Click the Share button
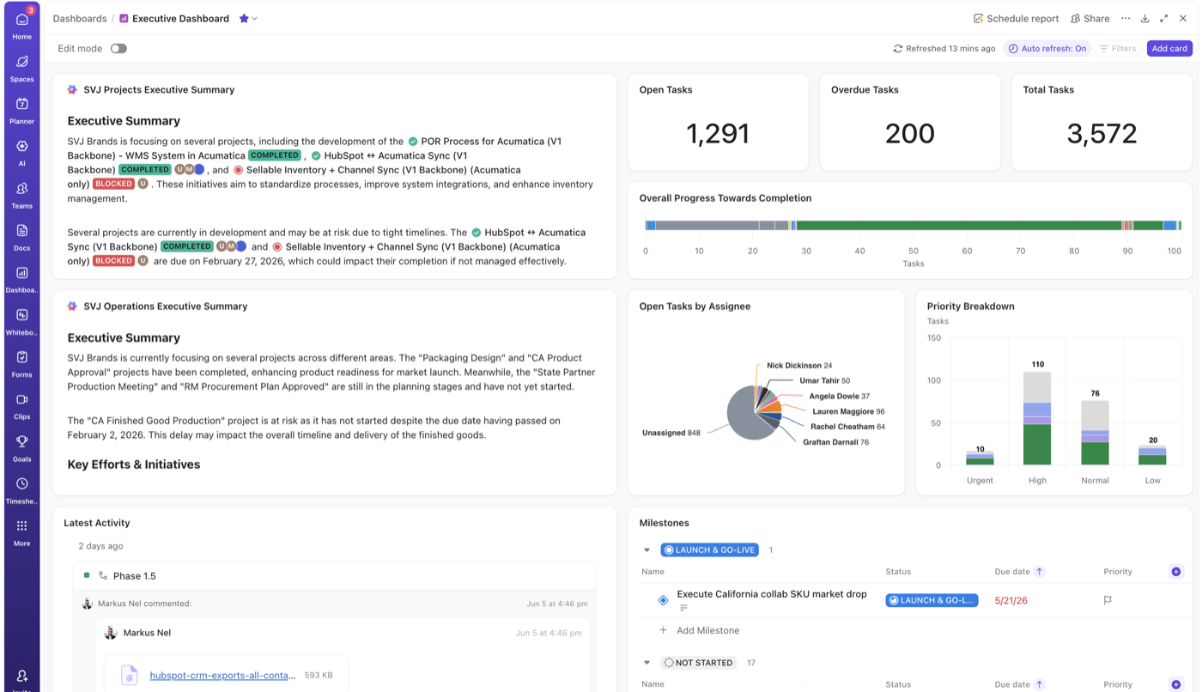The width and height of the screenshot is (1202, 692). [1090, 18]
